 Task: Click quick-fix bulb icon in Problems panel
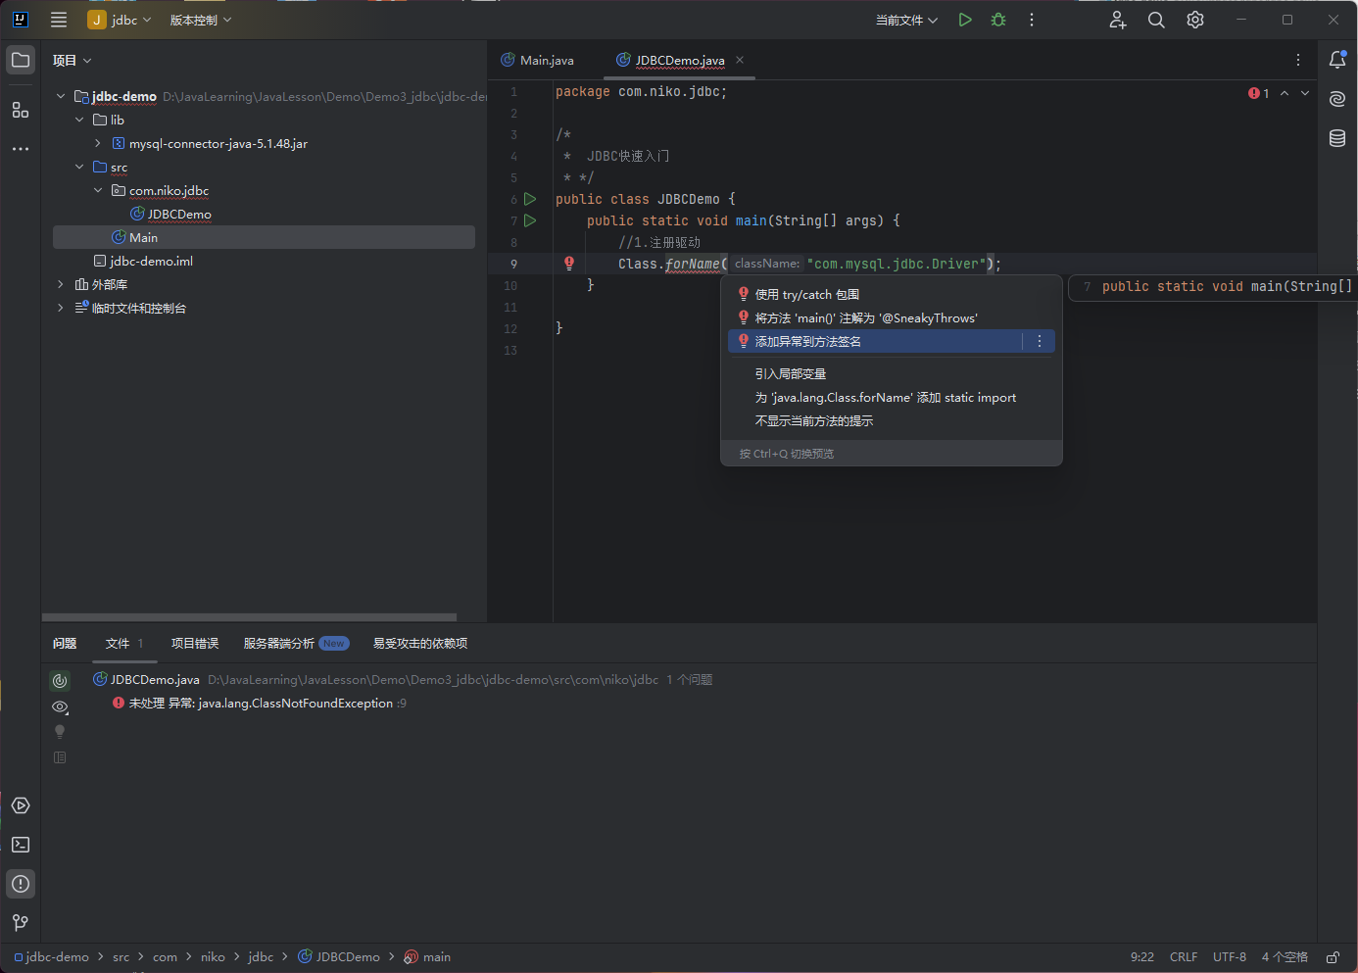coord(60,732)
